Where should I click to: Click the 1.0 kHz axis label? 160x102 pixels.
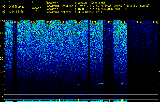pos(2,46)
